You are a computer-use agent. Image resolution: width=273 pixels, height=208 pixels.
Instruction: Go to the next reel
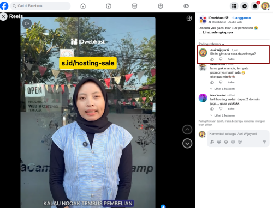(x=187, y=144)
